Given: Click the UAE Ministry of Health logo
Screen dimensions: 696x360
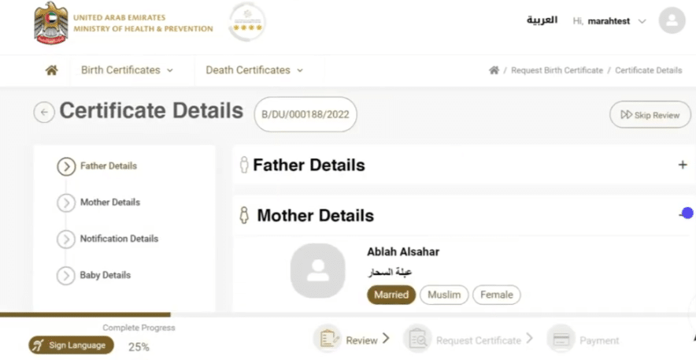Looking at the screenshot, I should tap(51, 23).
